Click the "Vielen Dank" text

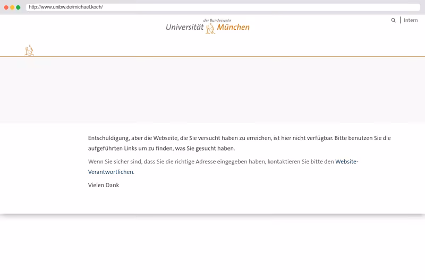[x=104, y=185]
